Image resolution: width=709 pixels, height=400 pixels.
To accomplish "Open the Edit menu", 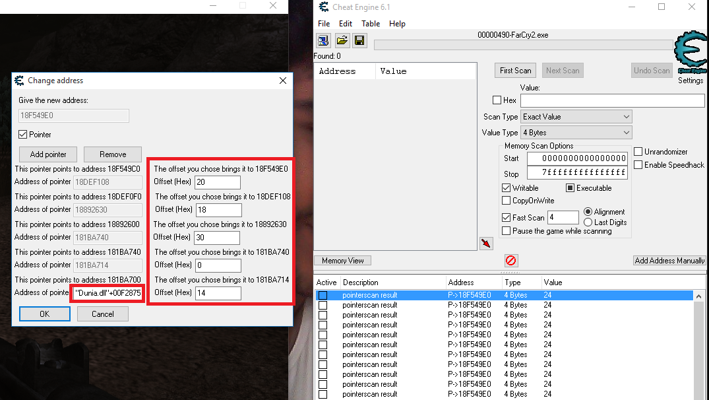I will point(346,24).
